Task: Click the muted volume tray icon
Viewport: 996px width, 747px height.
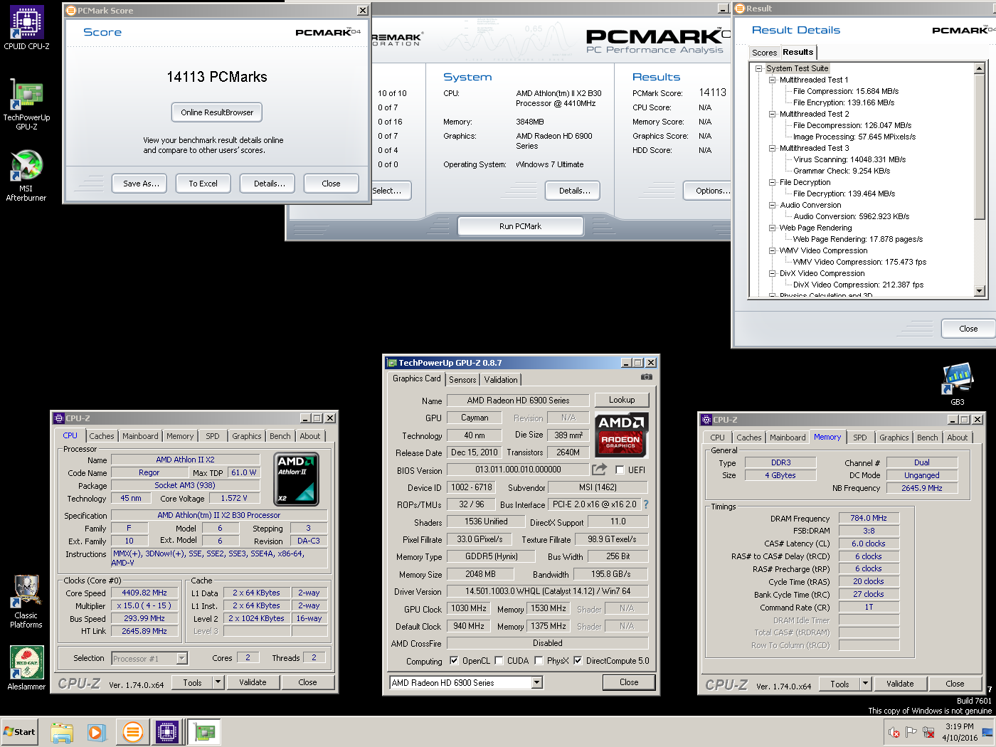Action: [894, 732]
